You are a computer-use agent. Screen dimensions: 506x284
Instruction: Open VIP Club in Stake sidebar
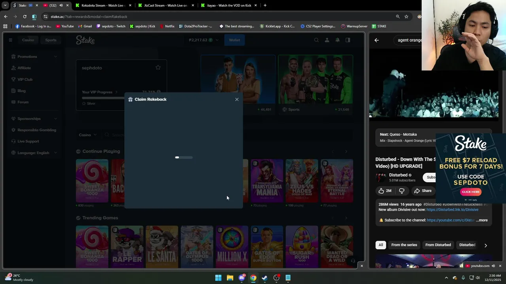coord(25,79)
